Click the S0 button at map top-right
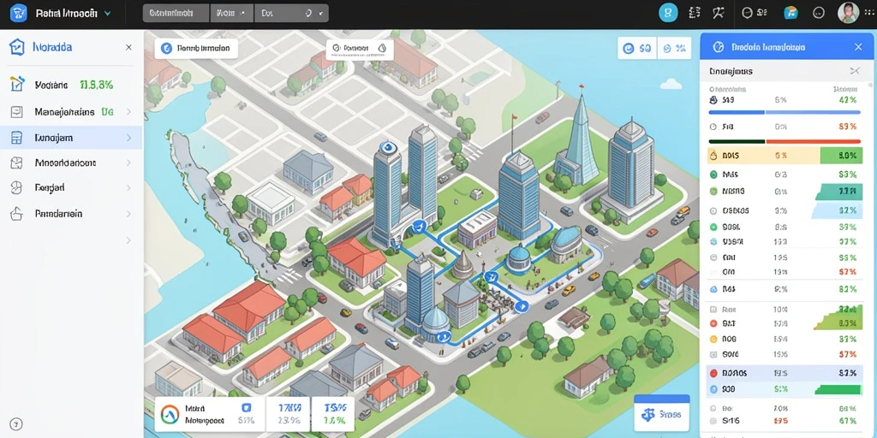The height and width of the screenshot is (438, 877). pos(637,49)
